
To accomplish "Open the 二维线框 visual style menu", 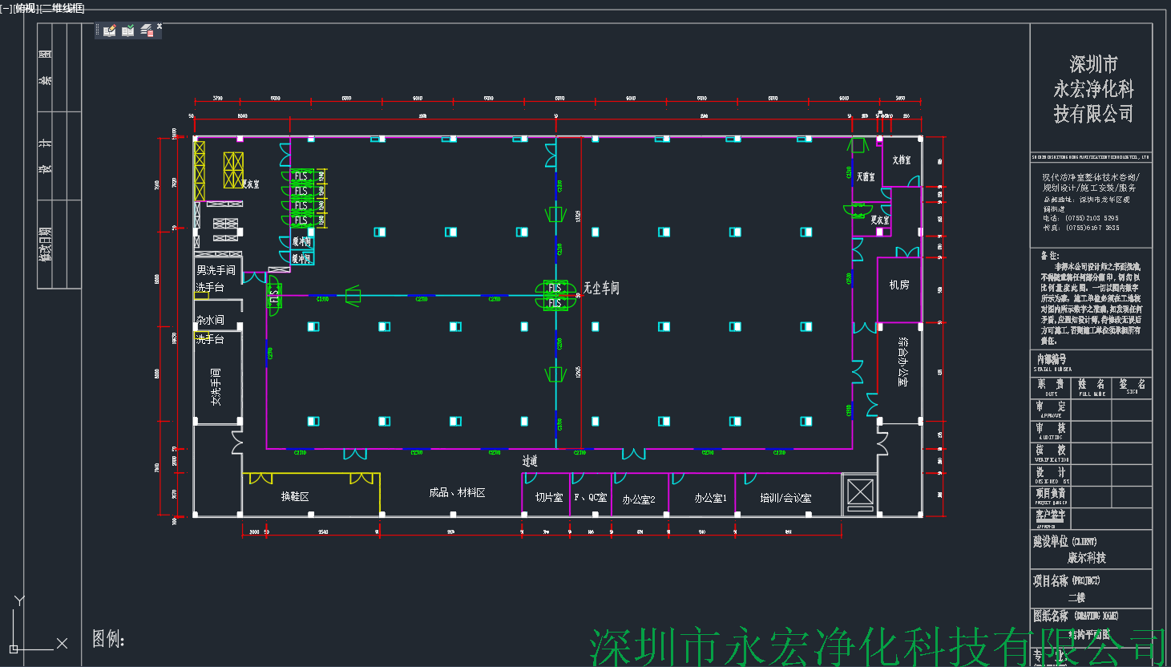I will [63, 8].
